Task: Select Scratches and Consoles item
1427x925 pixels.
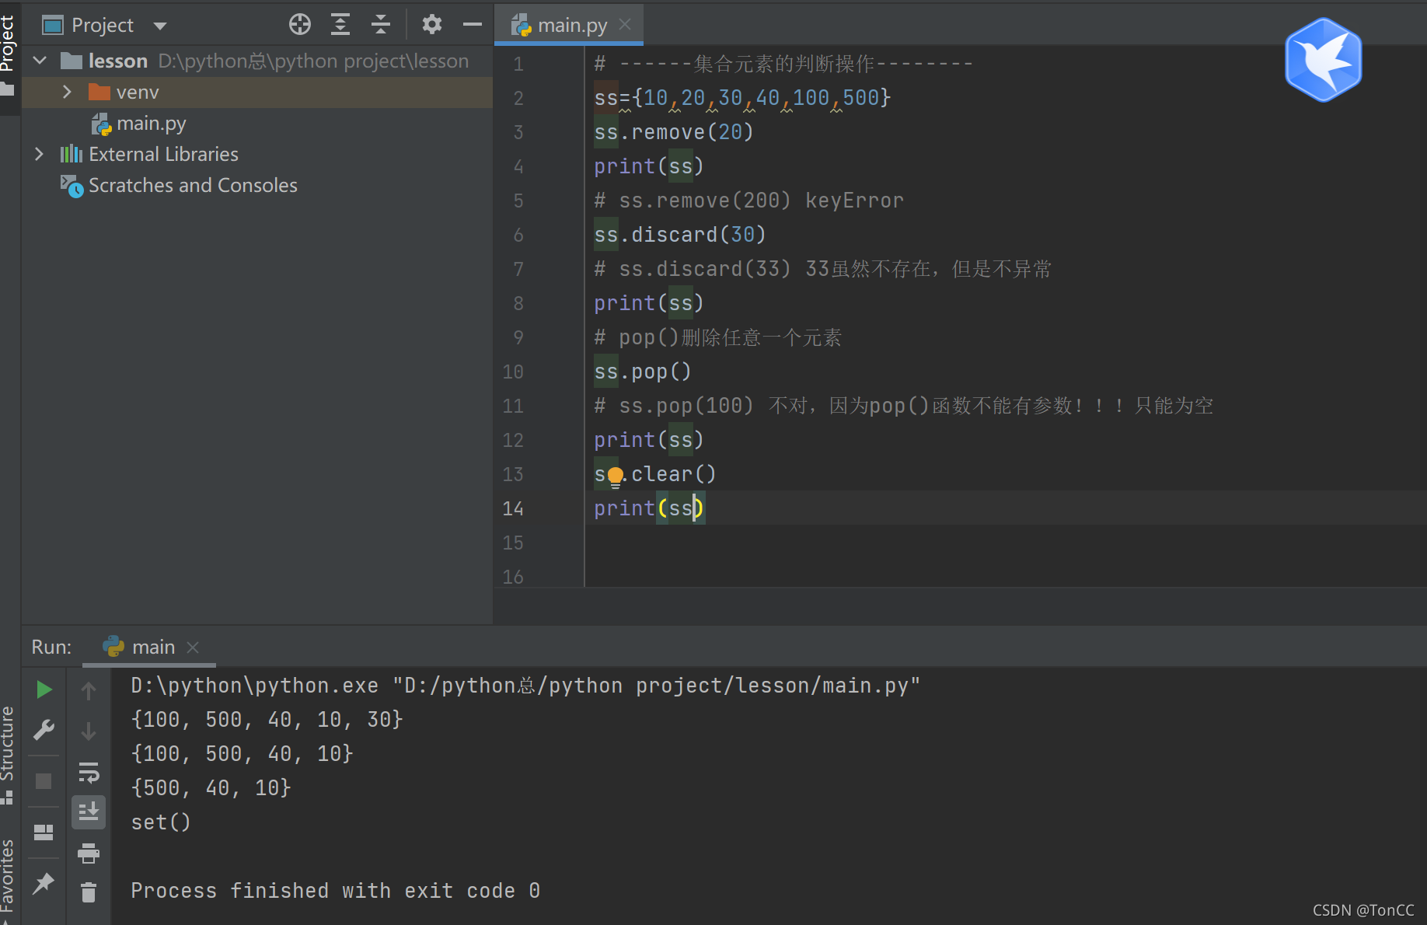Action: 193,185
